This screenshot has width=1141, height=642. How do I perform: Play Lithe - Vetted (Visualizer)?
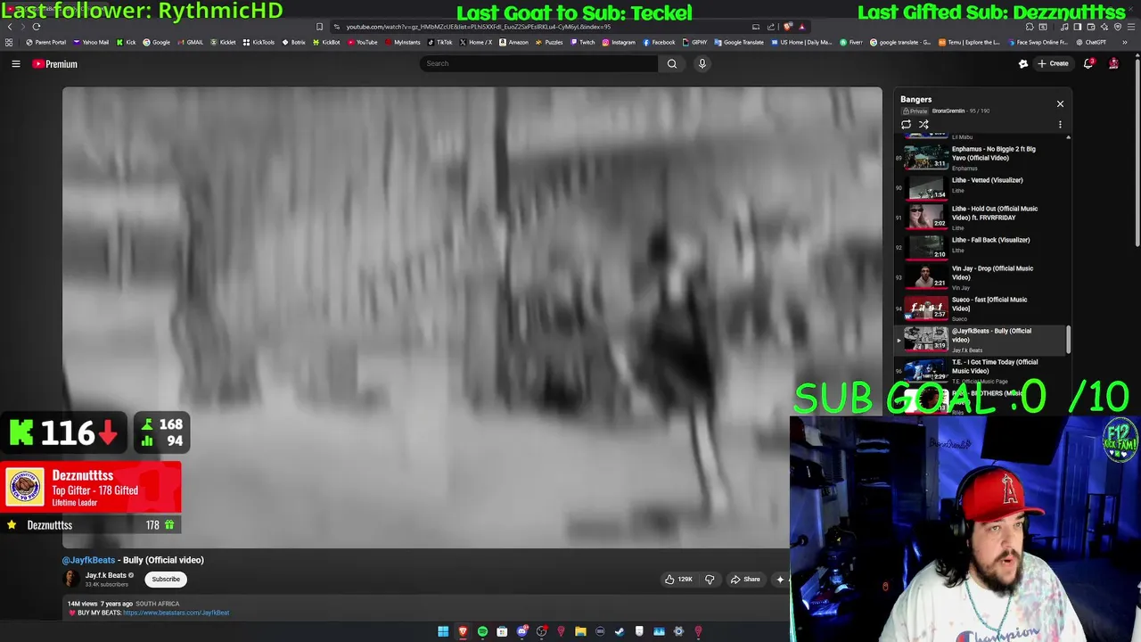[981, 186]
